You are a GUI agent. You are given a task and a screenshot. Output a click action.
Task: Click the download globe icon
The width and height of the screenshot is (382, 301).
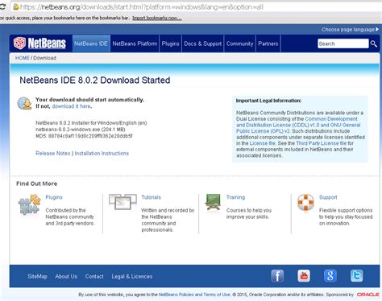24,103
